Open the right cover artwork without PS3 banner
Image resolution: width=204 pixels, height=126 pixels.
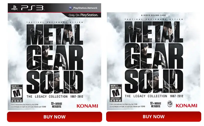(153, 60)
